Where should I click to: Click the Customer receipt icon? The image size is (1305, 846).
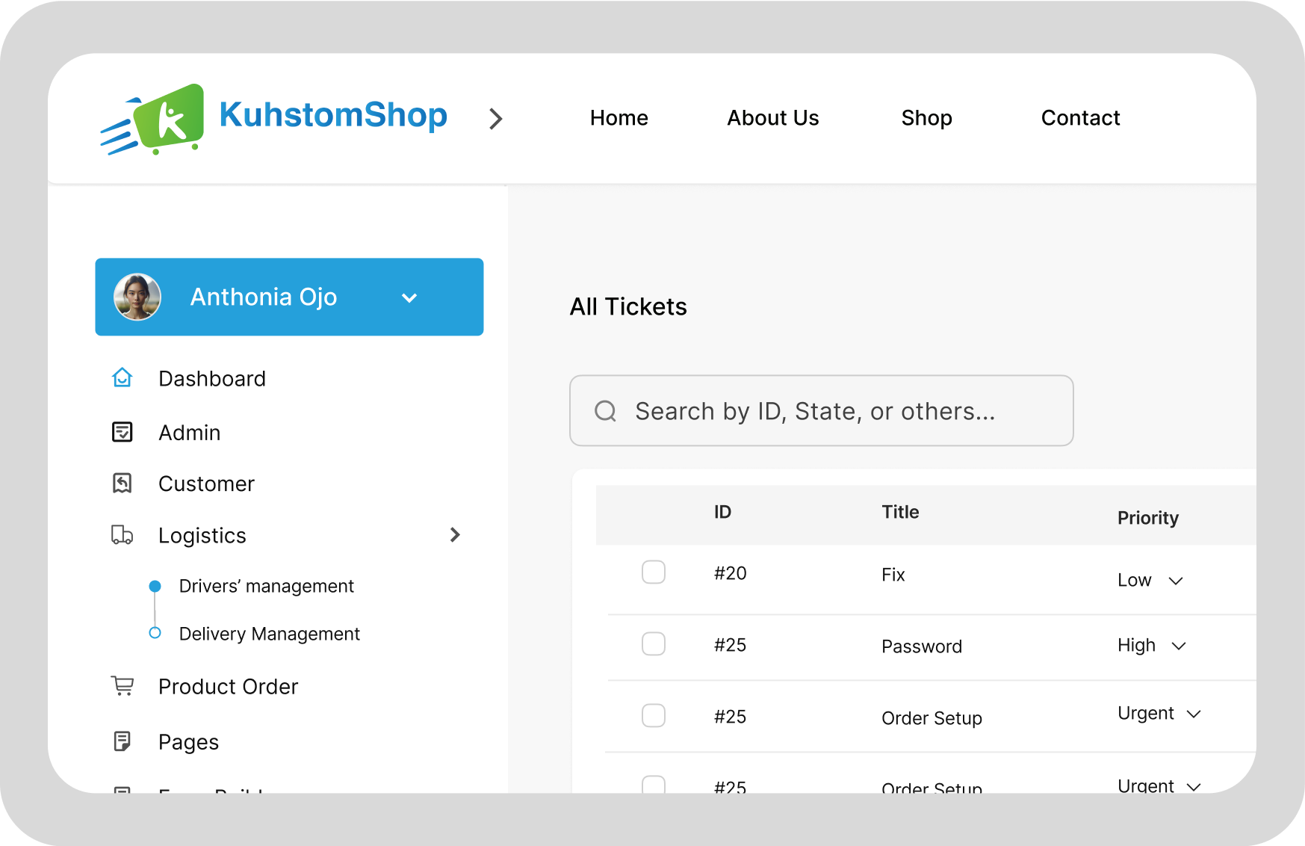(x=123, y=484)
